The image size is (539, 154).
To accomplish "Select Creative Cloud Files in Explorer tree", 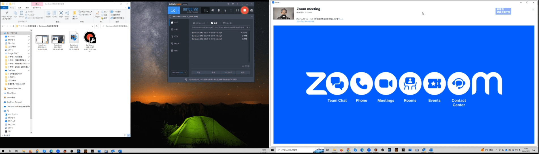I will 14,88.
